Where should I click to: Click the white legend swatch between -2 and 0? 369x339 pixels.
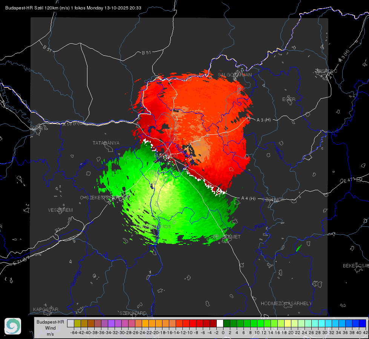pyautogui.click(x=220, y=323)
